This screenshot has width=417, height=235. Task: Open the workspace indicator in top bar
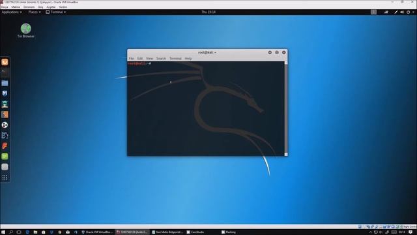(373, 12)
